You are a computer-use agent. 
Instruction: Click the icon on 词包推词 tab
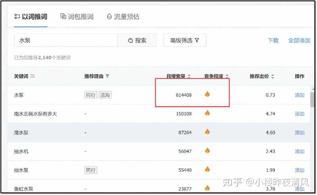click(x=63, y=16)
